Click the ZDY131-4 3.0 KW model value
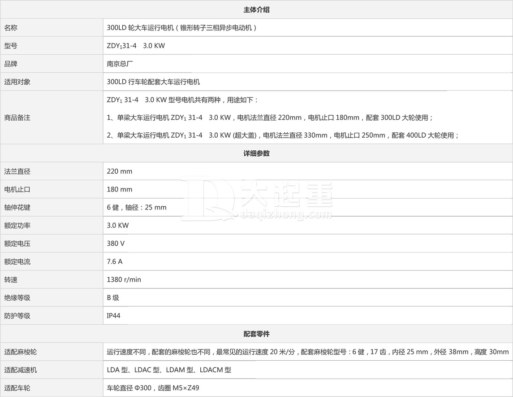513x397 pixels. pos(136,46)
